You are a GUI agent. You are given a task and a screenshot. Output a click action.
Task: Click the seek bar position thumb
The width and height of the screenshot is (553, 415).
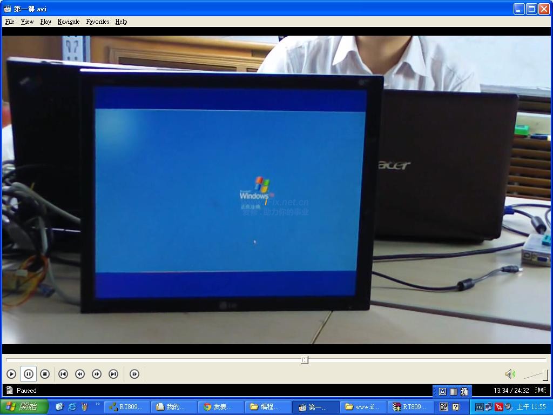tap(305, 360)
